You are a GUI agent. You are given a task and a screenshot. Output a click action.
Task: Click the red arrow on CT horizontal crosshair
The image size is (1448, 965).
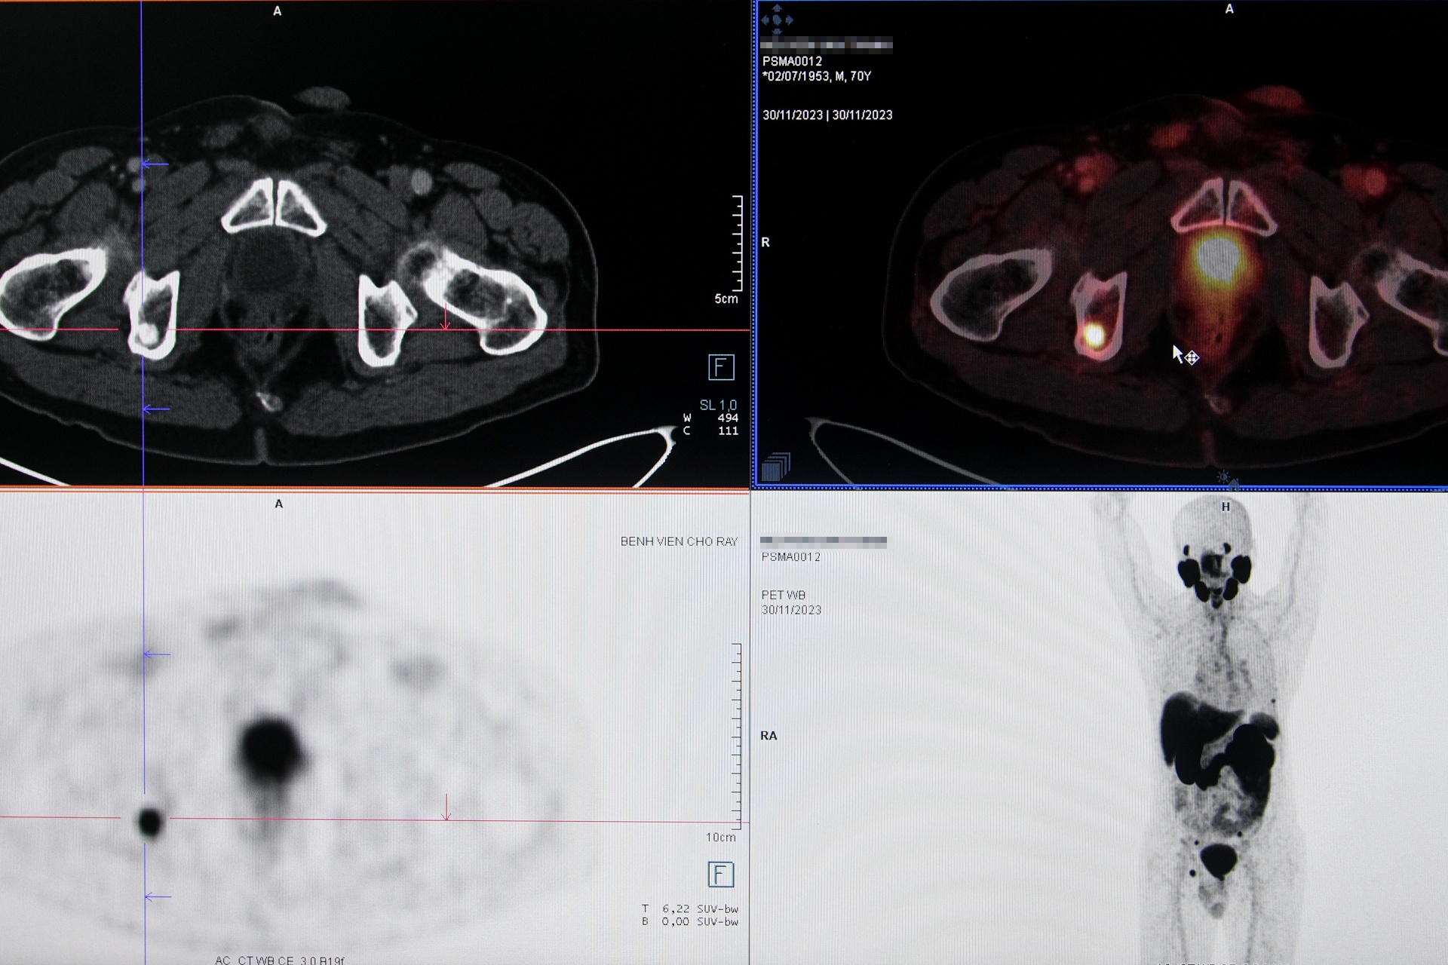(x=445, y=317)
